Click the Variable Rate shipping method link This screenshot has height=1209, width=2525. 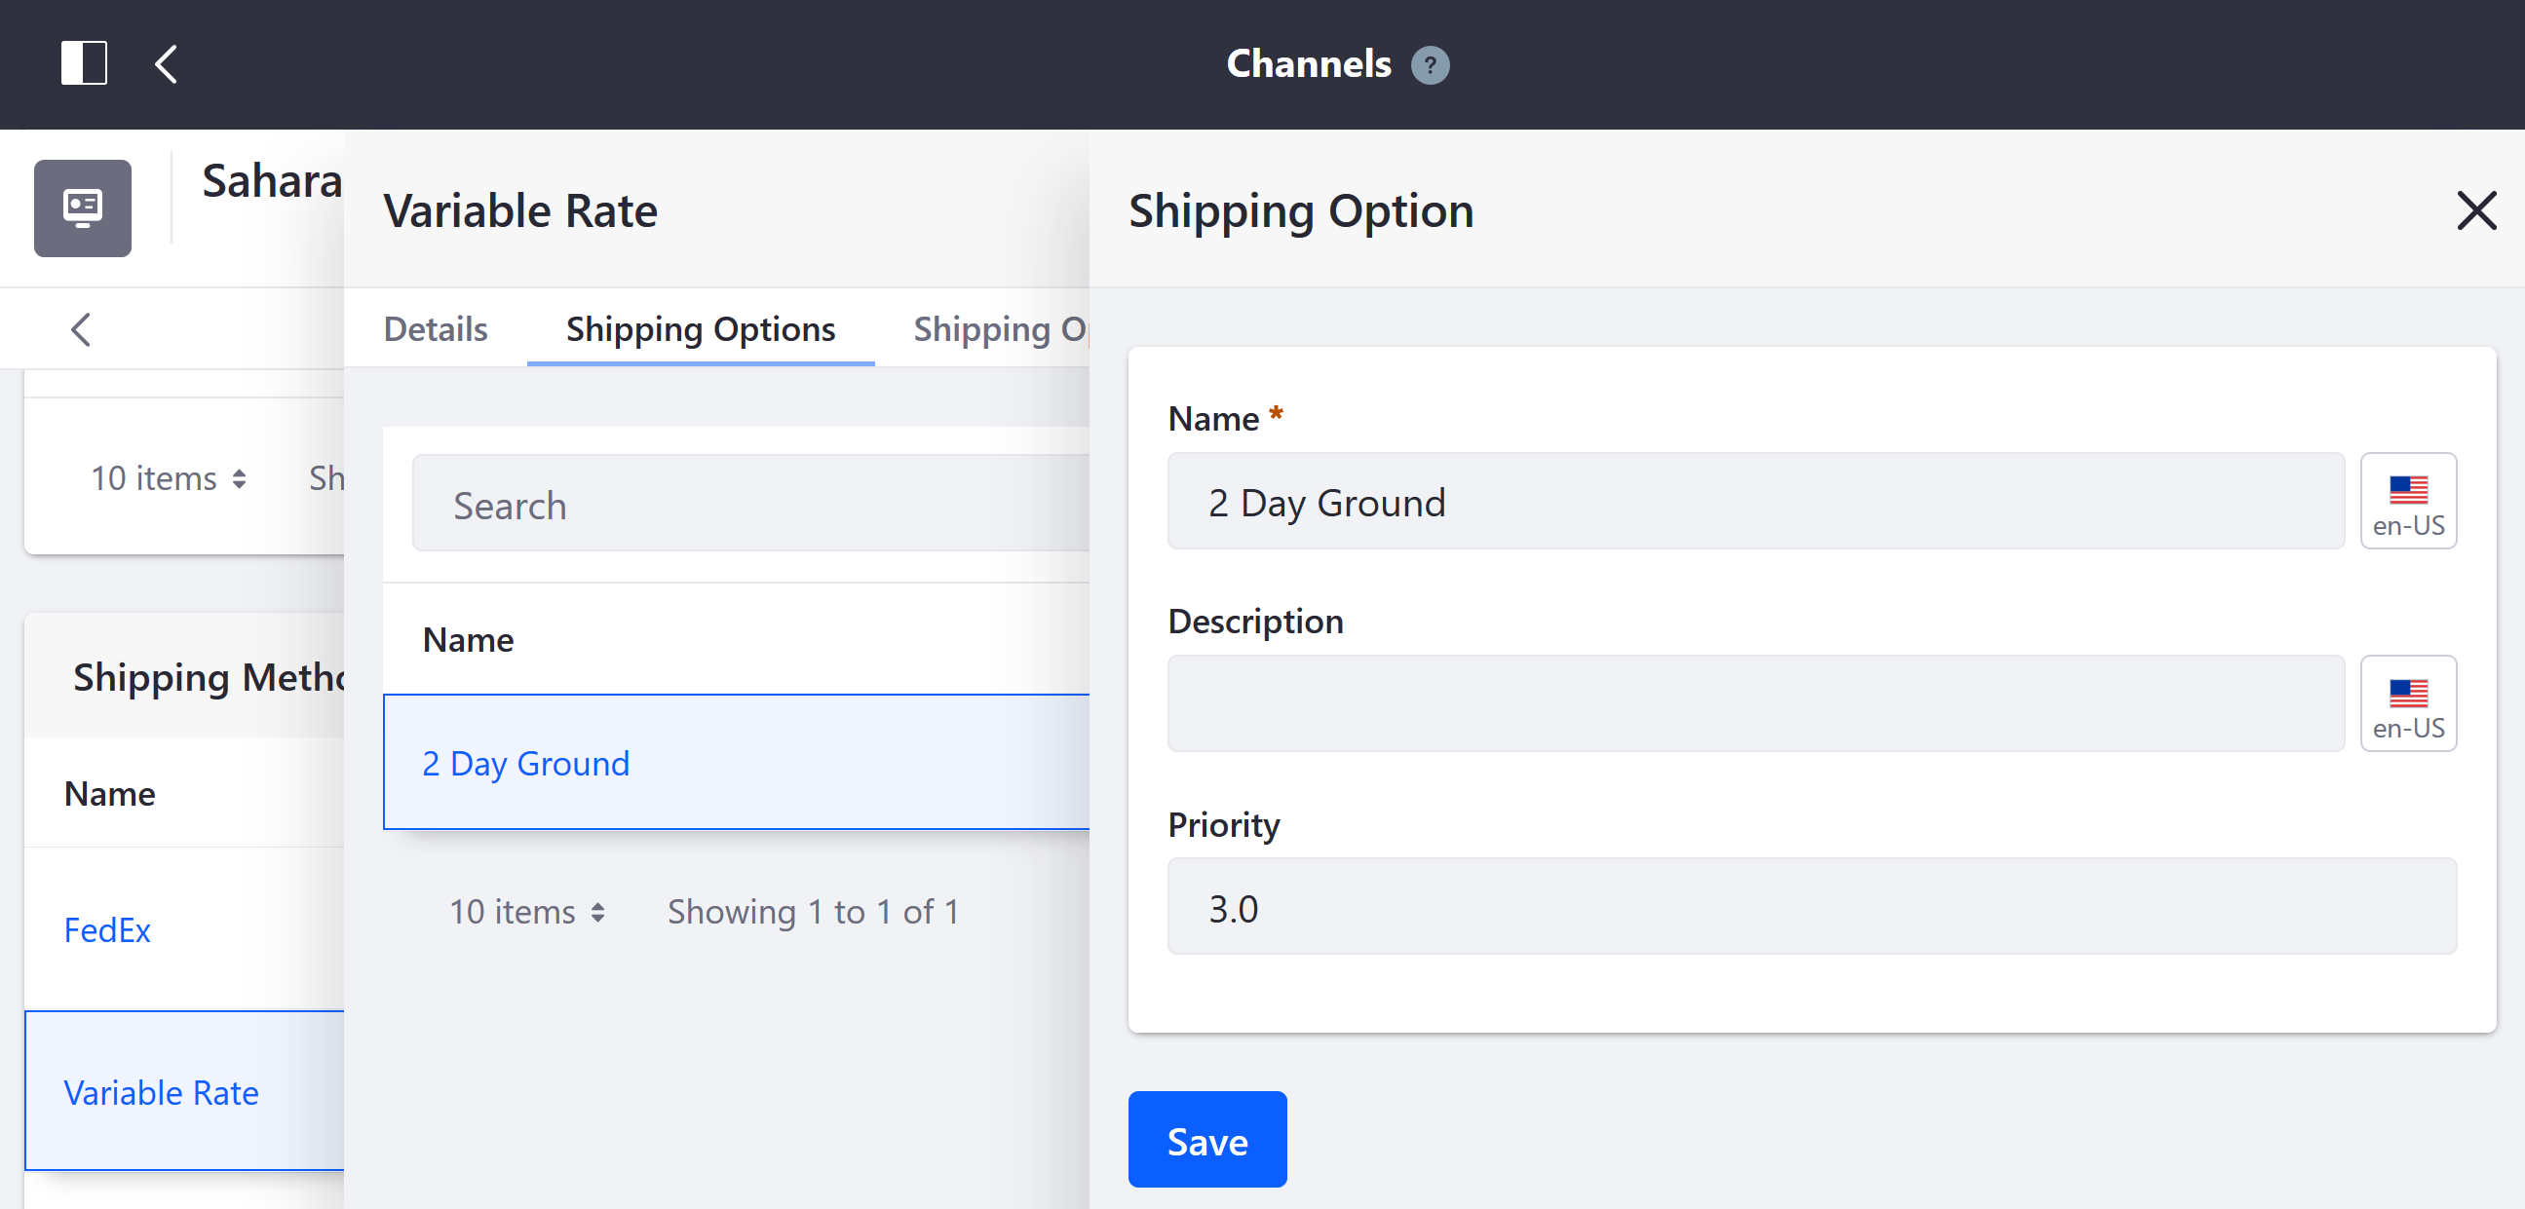161,1091
